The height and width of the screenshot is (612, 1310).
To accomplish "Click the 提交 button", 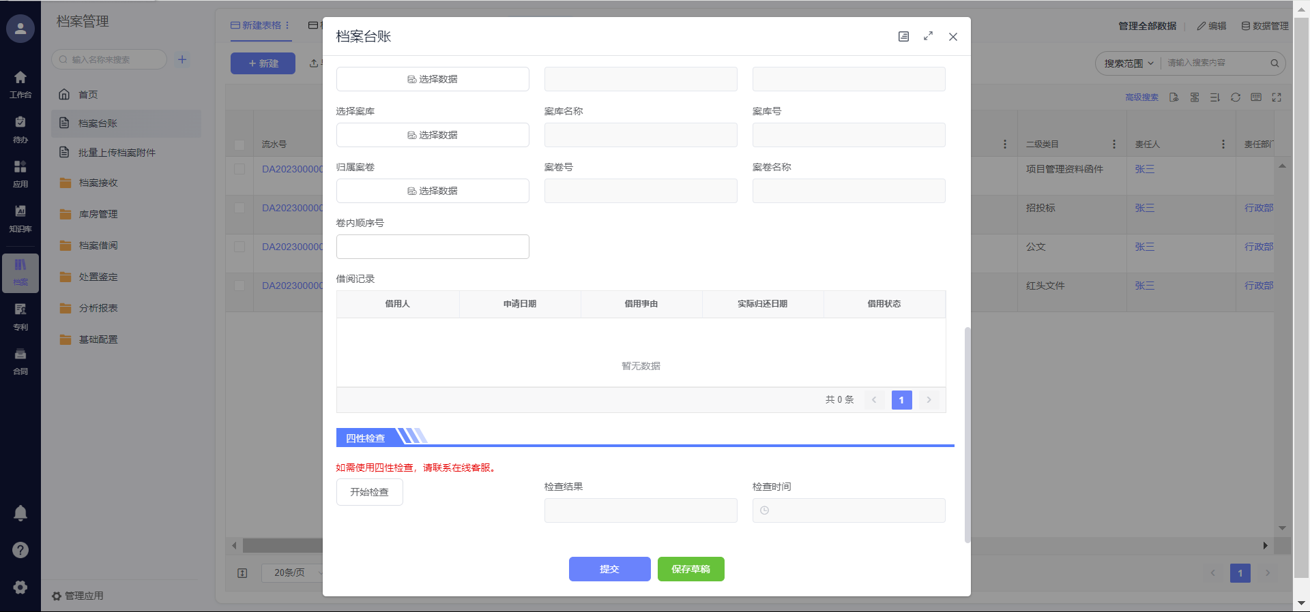I will point(609,569).
